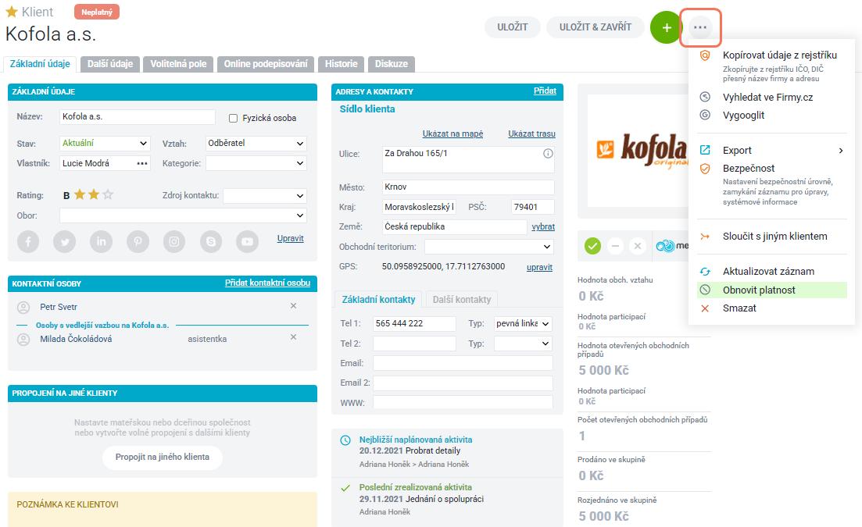Image resolution: width=862 pixels, height=527 pixels.
Task: Switch to the Další údaje tab
Action: tap(110, 64)
